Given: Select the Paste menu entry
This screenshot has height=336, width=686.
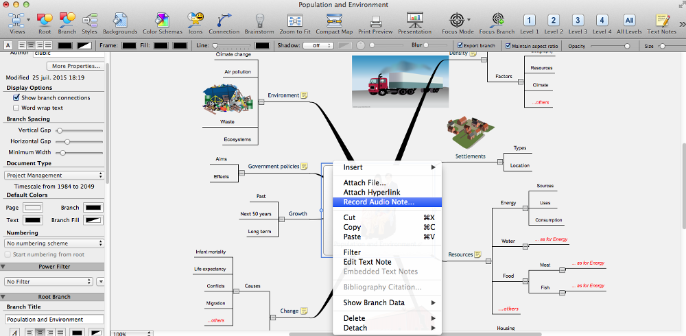Looking at the screenshot, I should (x=387, y=237).
